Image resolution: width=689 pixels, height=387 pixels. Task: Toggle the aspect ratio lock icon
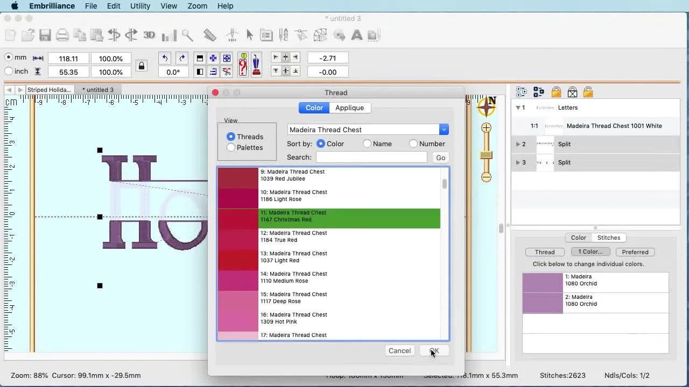click(142, 66)
